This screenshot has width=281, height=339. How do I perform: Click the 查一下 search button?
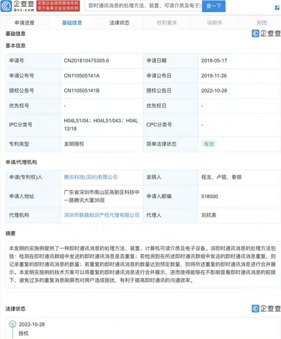coord(214,6)
